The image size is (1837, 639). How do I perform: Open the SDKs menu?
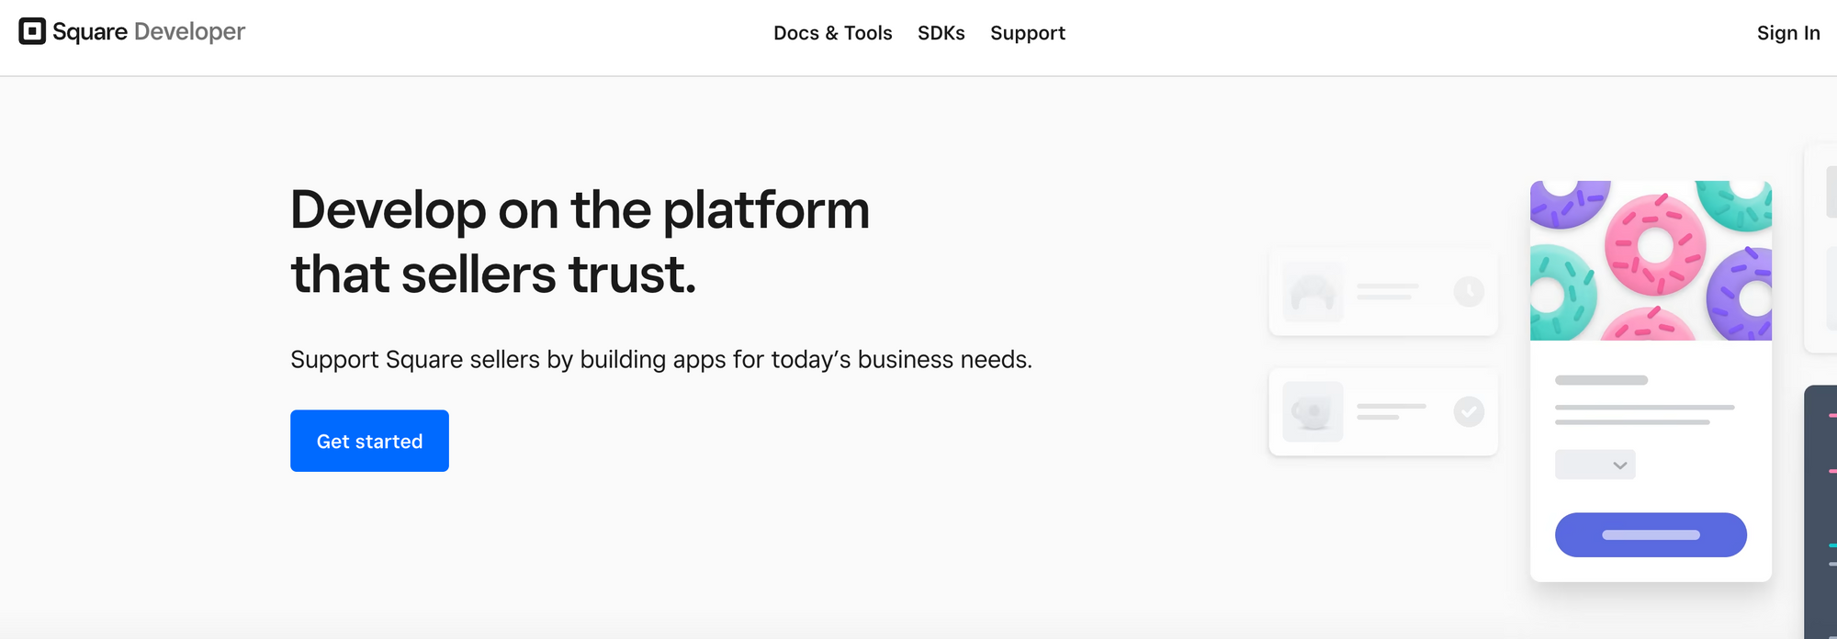point(941,33)
